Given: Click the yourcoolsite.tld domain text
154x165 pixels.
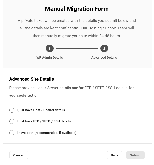Looking at the screenshot, I should (23, 95).
